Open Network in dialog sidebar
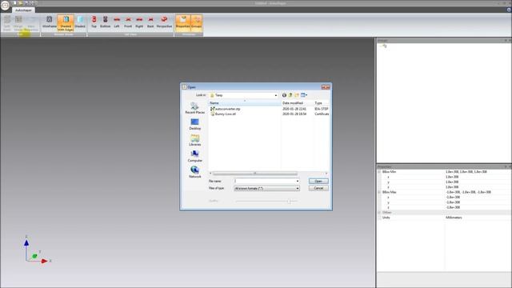512x288 pixels. tap(195, 172)
